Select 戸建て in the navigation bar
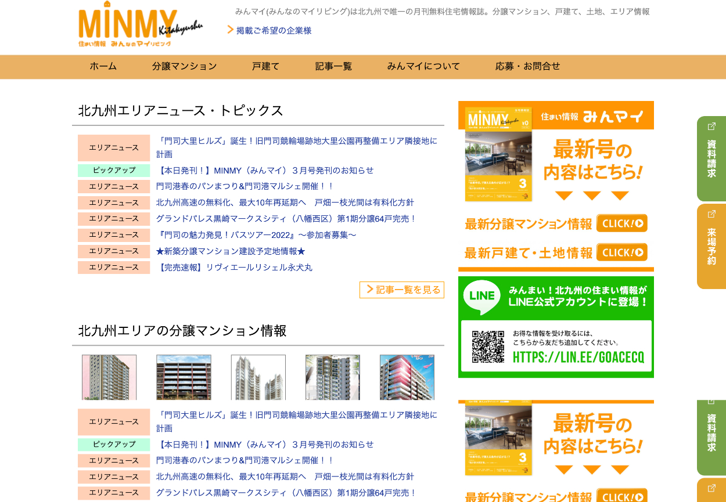The width and height of the screenshot is (726, 502). point(266,66)
